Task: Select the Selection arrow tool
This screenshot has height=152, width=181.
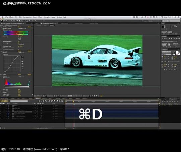Action: pos(1,21)
